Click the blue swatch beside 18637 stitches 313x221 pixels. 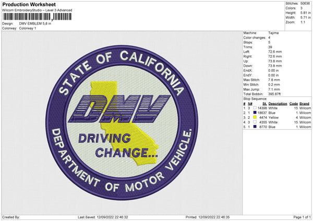(255, 113)
